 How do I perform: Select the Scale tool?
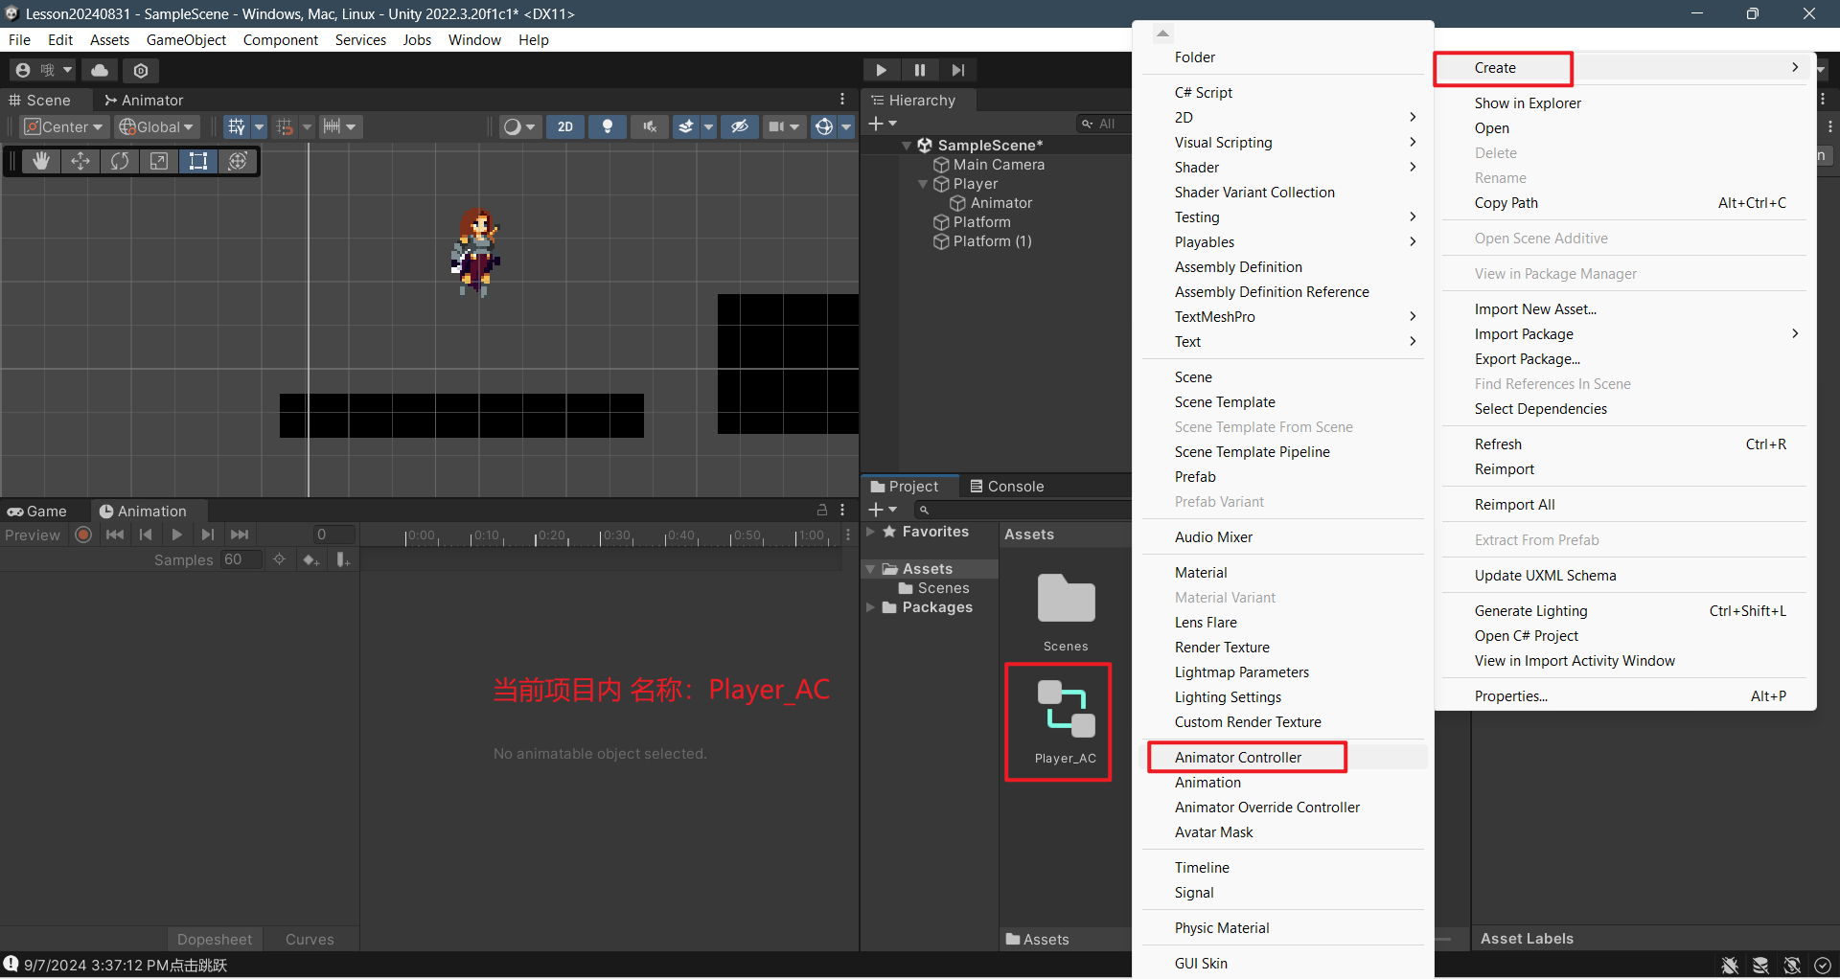159,161
